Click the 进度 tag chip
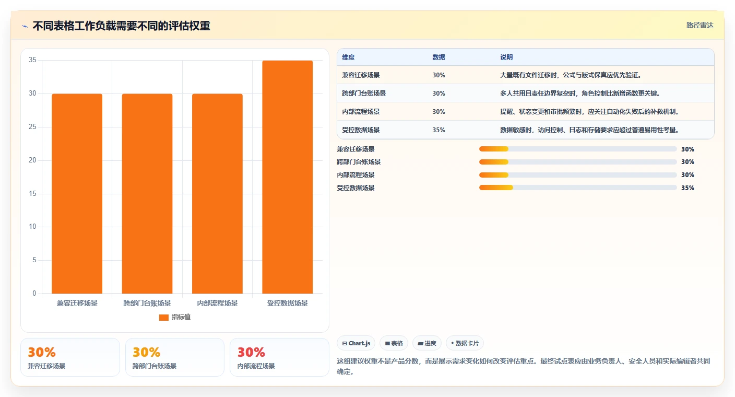The height and width of the screenshot is (397, 735). pyautogui.click(x=427, y=343)
